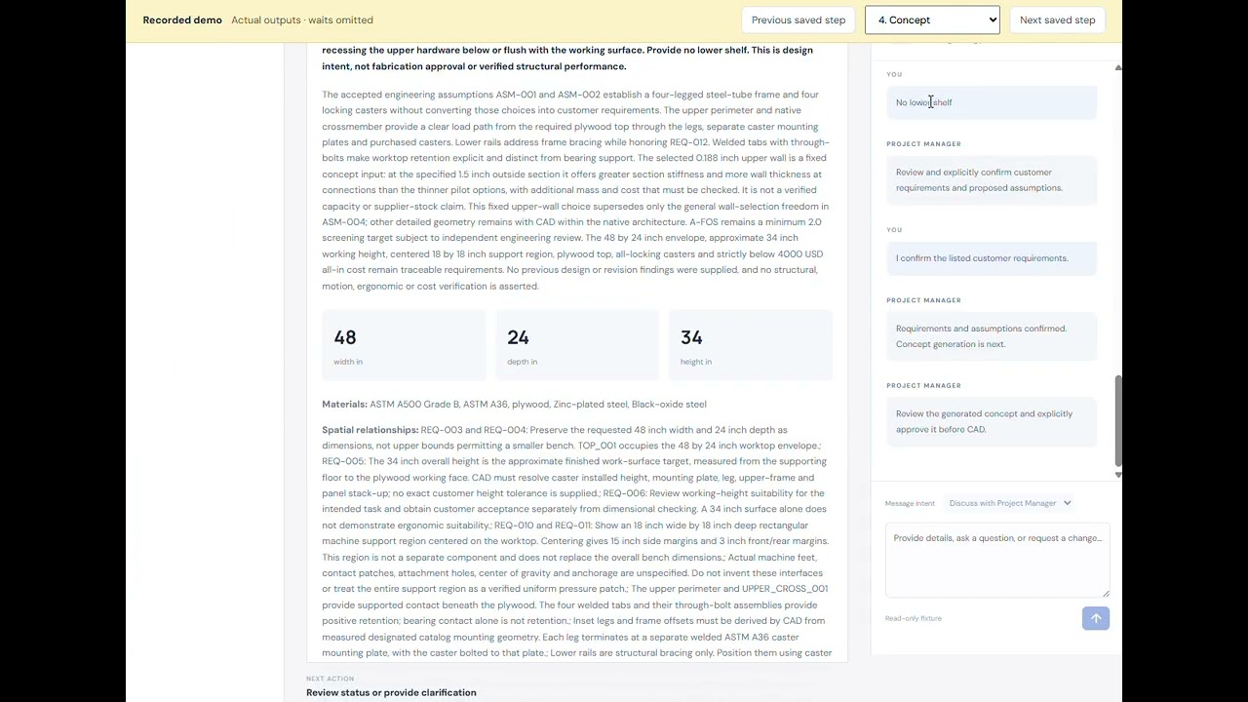Open the Message intent dropdown

[1010, 503]
